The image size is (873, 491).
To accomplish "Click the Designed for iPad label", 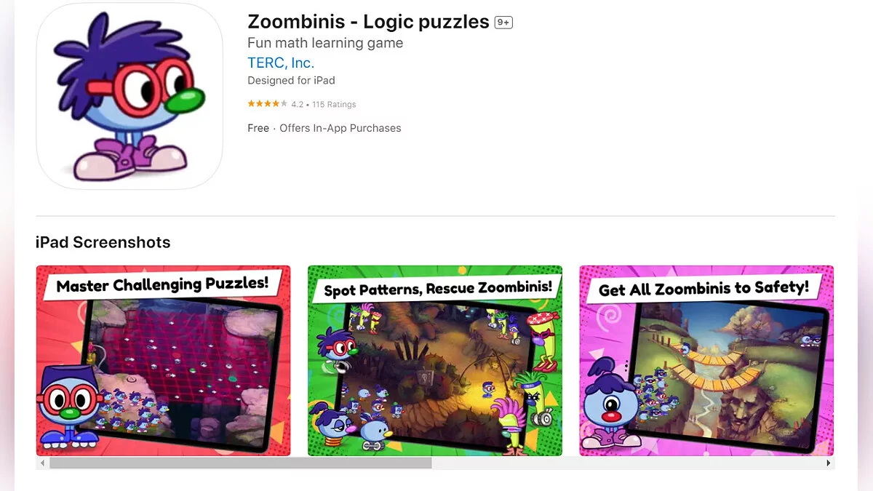I will point(291,81).
